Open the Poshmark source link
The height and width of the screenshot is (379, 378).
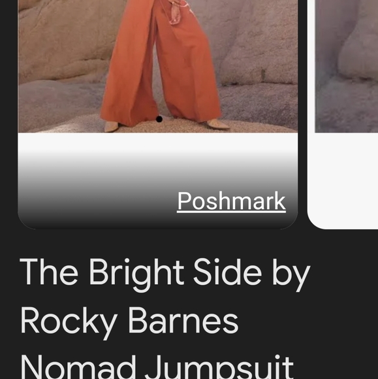tap(231, 201)
